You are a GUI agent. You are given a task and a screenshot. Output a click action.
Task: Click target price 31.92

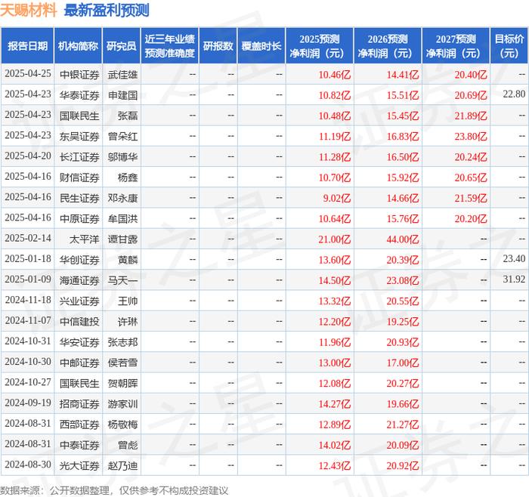[x=514, y=279]
